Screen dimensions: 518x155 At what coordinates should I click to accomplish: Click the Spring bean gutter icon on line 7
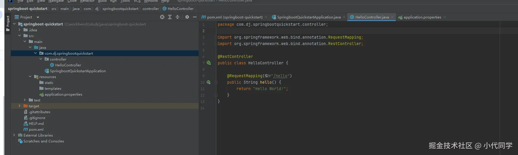coord(209,63)
